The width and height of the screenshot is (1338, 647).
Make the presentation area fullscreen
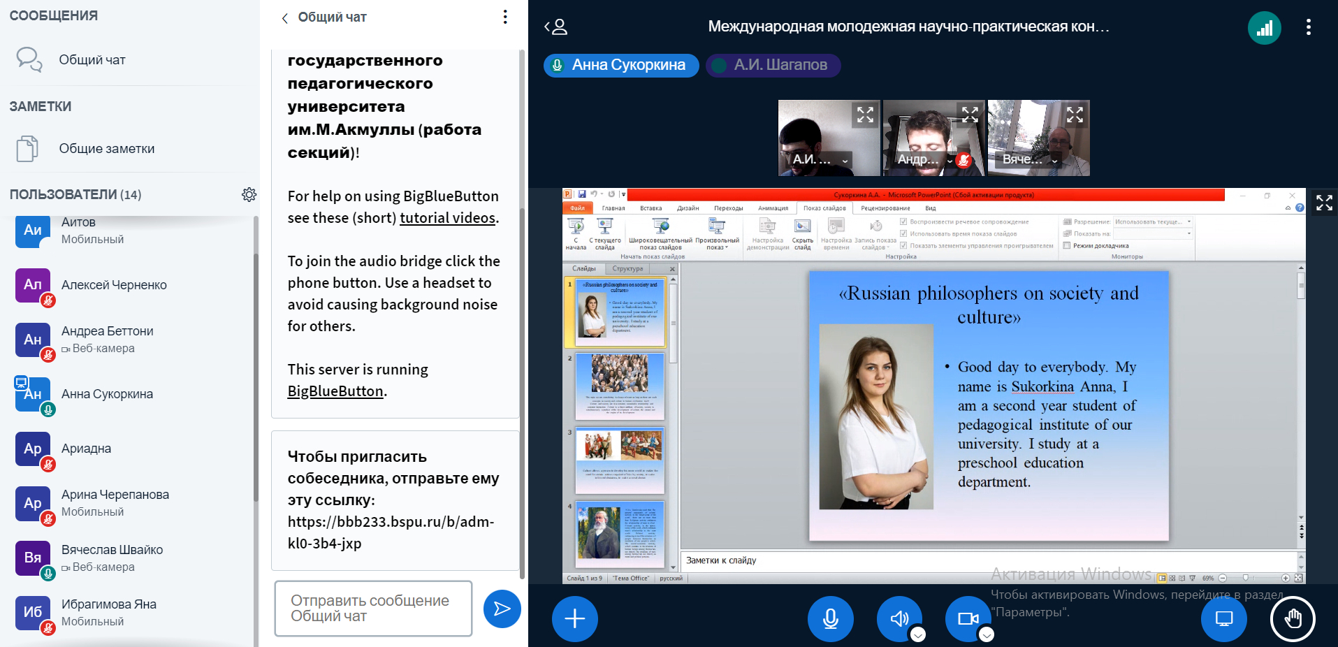click(1323, 203)
